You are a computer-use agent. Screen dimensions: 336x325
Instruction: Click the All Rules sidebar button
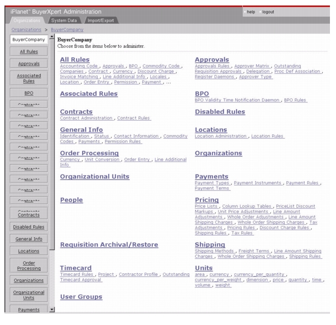[29, 52]
